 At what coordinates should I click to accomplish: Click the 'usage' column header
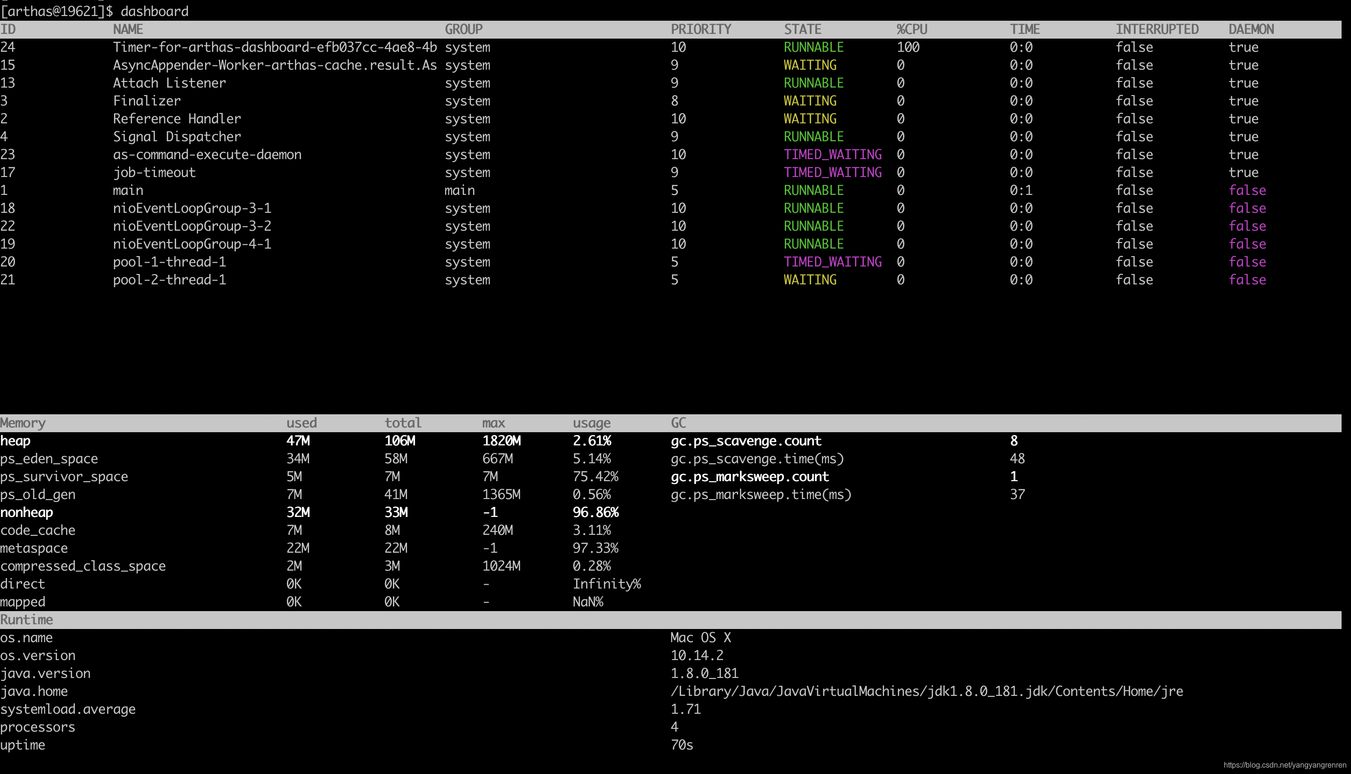click(x=592, y=423)
